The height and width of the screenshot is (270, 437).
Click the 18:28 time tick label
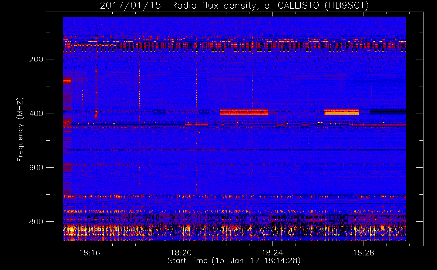[x=364, y=253]
